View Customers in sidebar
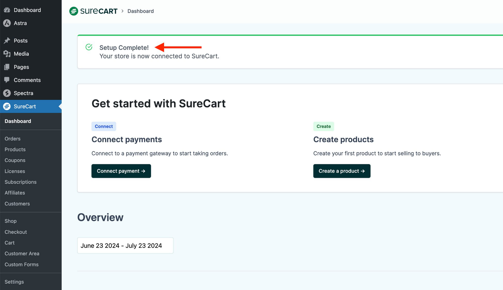This screenshot has width=503, height=290. click(x=17, y=204)
